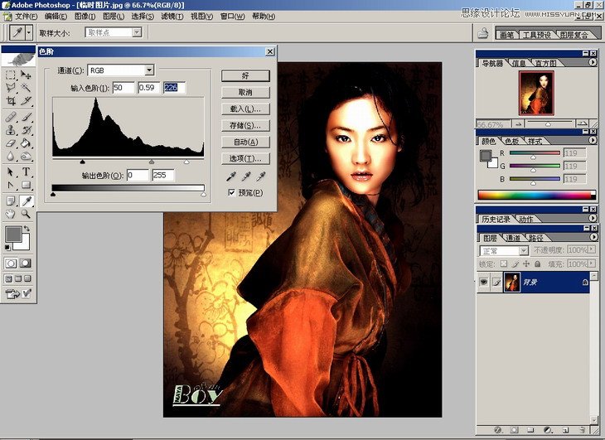The image size is (605, 440).
Task: Select the Shape tool
Action: click(x=26, y=185)
